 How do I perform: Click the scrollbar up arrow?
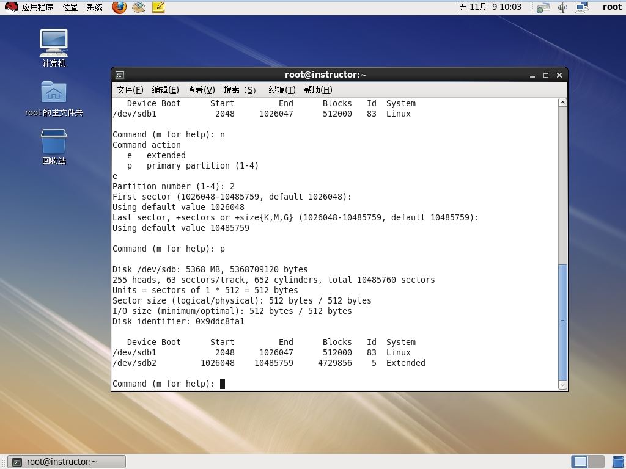tap(562, 103)
